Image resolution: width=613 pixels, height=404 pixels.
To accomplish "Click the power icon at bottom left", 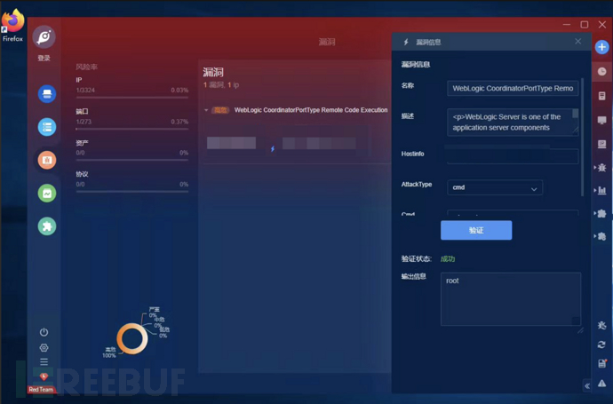I will pyautogui.click(x=44, y=332).
